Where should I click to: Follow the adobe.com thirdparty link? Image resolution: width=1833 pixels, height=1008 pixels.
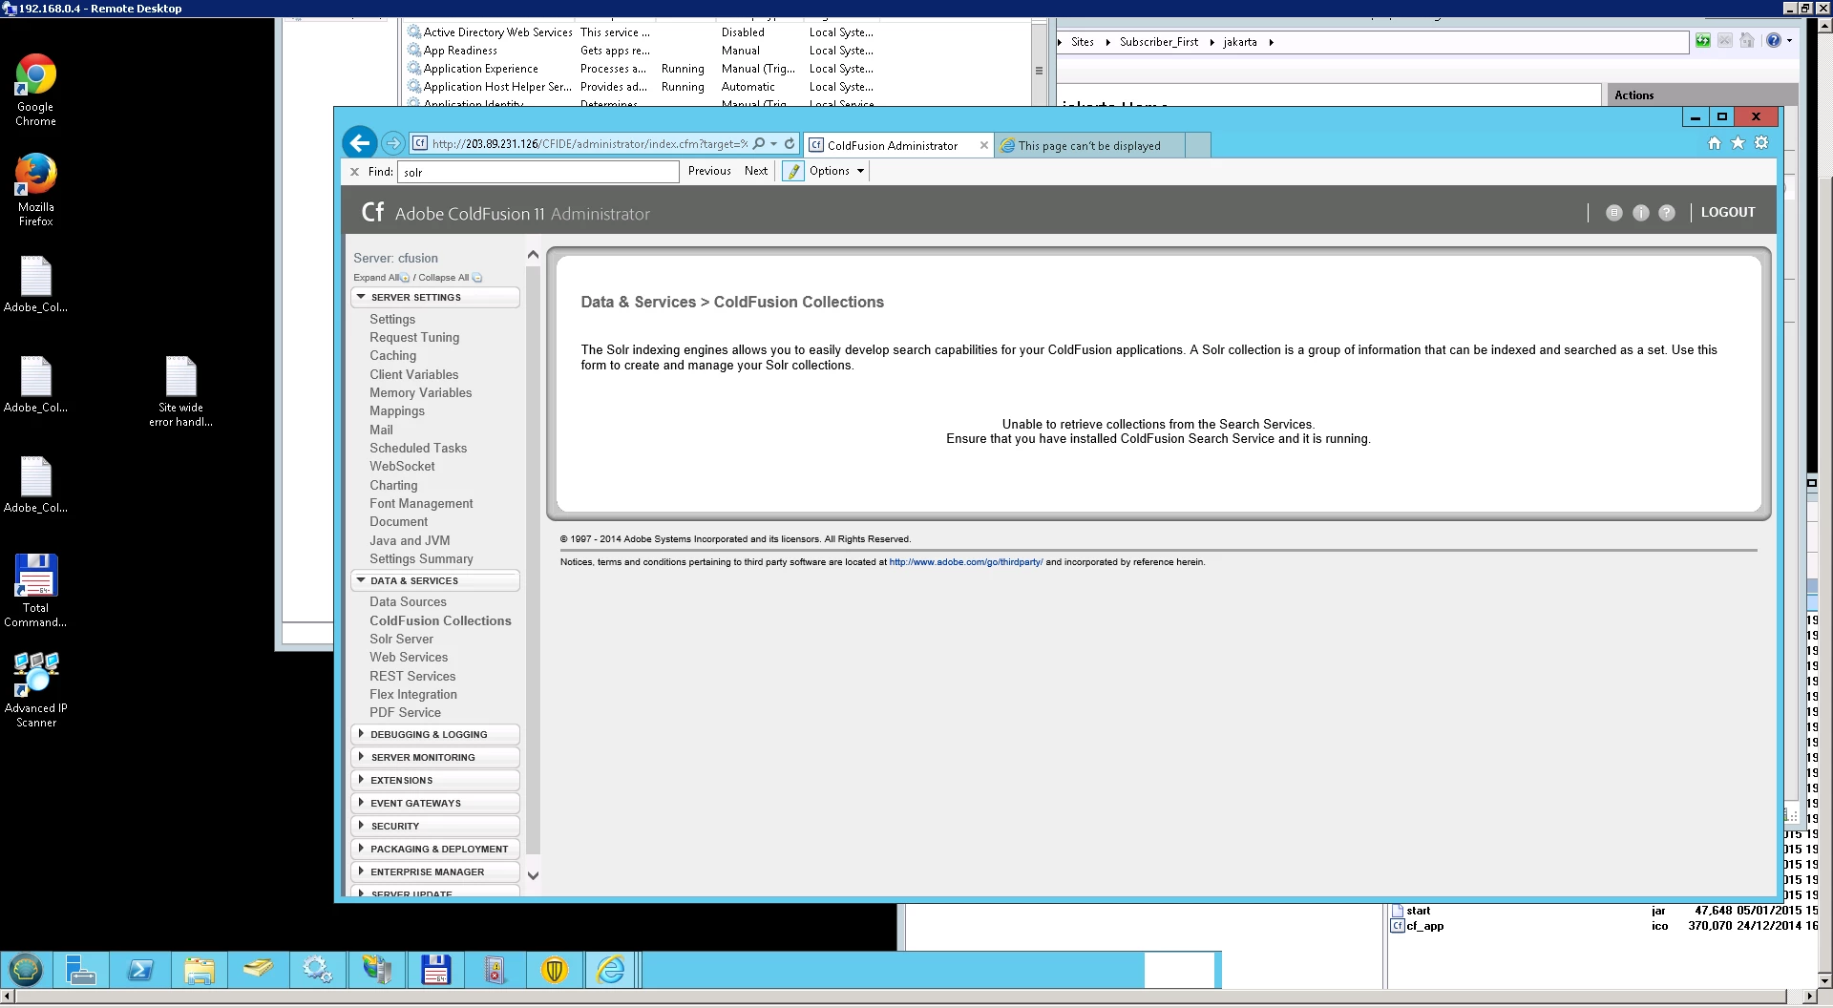click(x=965, y=562)
